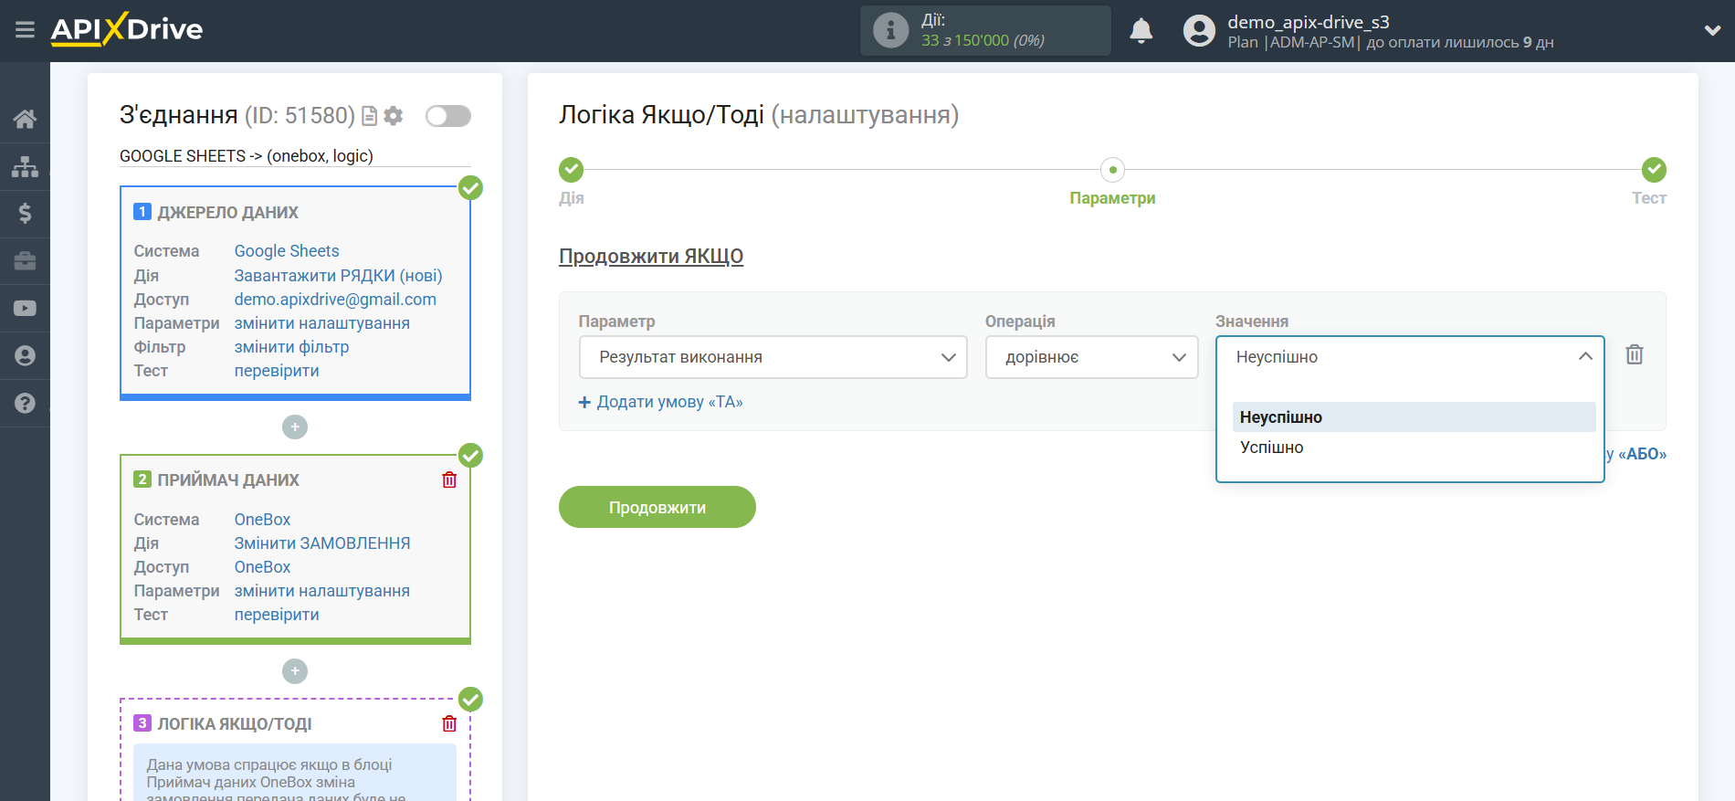Click the Параметри step circle
1735x801 pixels.
click(1112, 170)
